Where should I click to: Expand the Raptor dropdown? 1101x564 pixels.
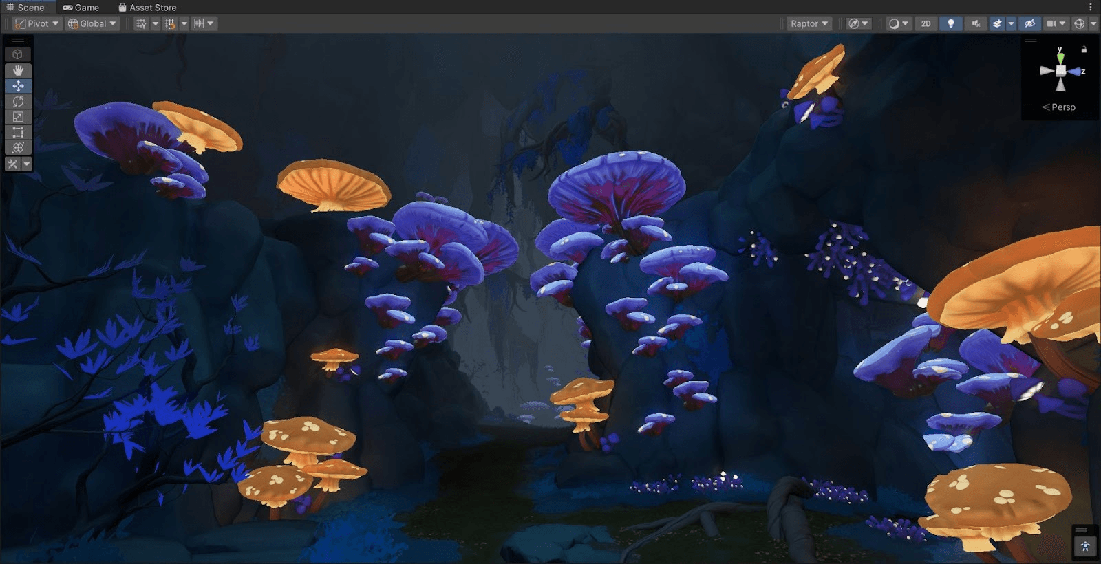coord(809,23)
